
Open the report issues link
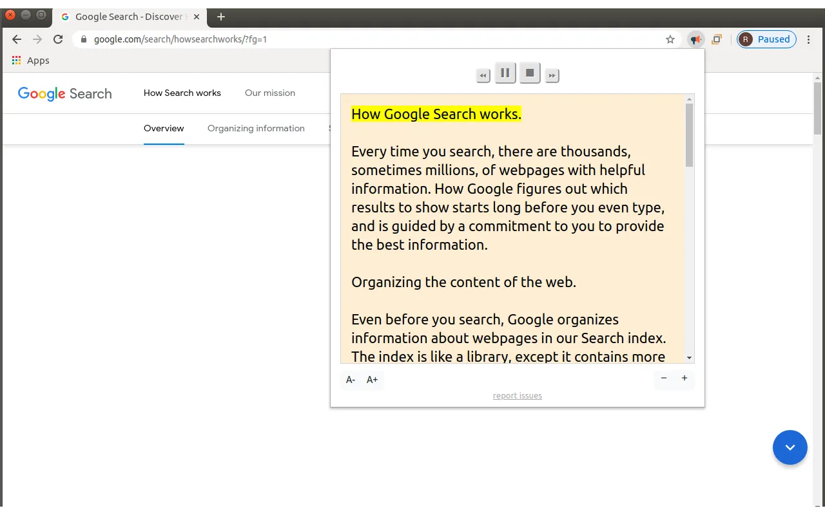[517, 396]
